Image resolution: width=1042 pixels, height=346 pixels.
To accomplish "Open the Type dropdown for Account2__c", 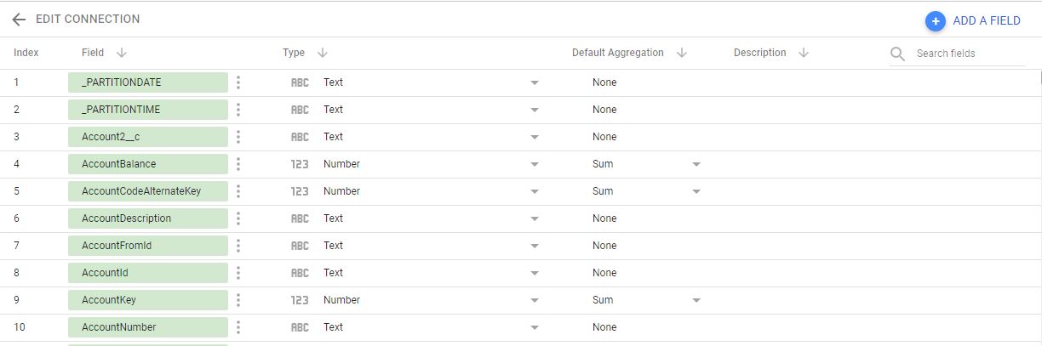I will (535, 138).
